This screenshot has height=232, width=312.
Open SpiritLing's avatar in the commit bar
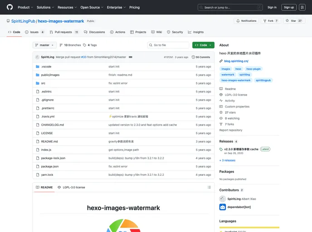point(37,57)
